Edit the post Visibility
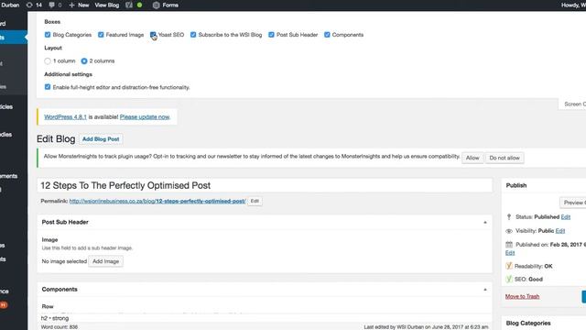The image size is (586, 330). 559,231
